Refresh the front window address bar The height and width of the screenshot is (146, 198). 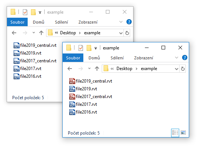(183, 69)
